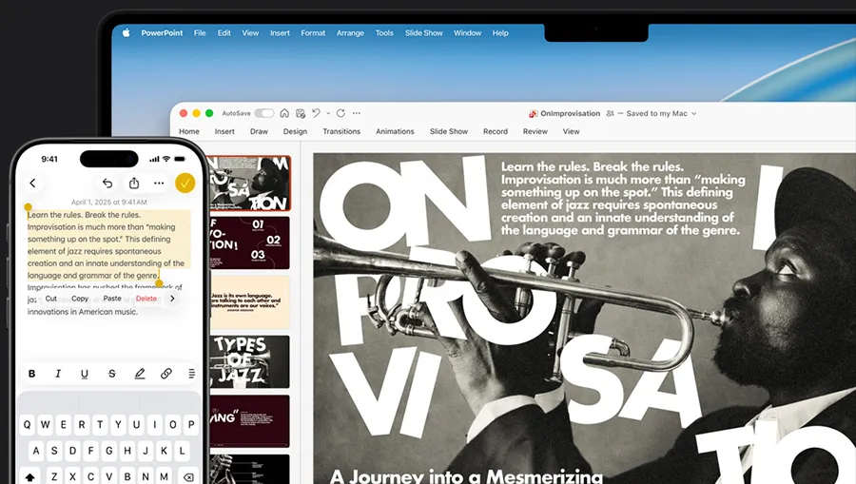Select the Types of Jazz slide thumbnail
Screen dimensions: 856x484
coord(249,360)
